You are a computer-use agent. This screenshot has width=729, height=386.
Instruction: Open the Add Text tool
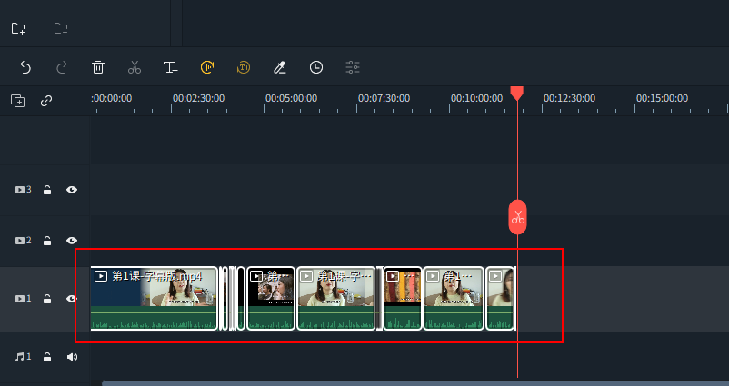pyautogui.click(x=170, y=67)
